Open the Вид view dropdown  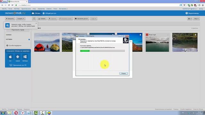196,19
